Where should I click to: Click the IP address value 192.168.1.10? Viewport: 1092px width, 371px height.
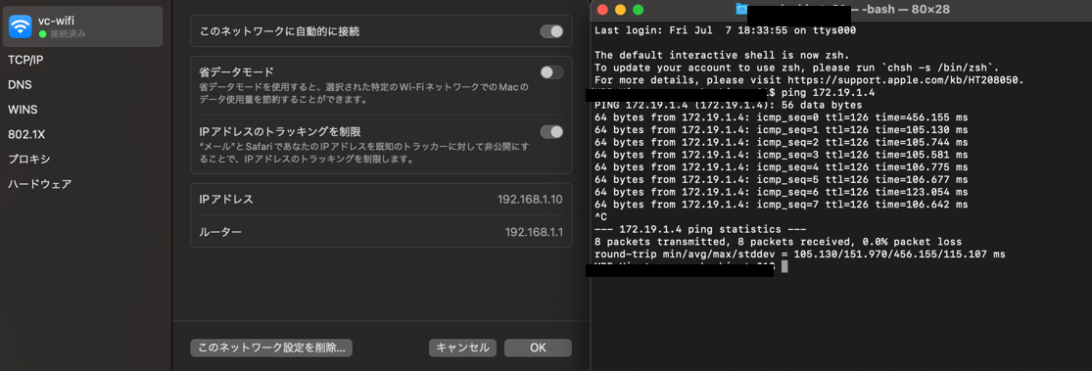pos(530,200)
